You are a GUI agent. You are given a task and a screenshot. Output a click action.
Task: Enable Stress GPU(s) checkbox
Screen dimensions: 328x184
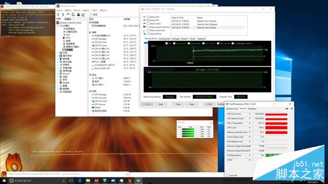click(x=148, y=34)
